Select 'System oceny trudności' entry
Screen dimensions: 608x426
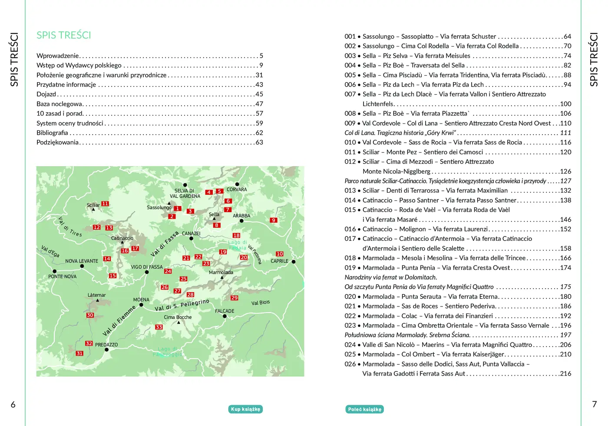pyautogui.click(x=150, y=123)
